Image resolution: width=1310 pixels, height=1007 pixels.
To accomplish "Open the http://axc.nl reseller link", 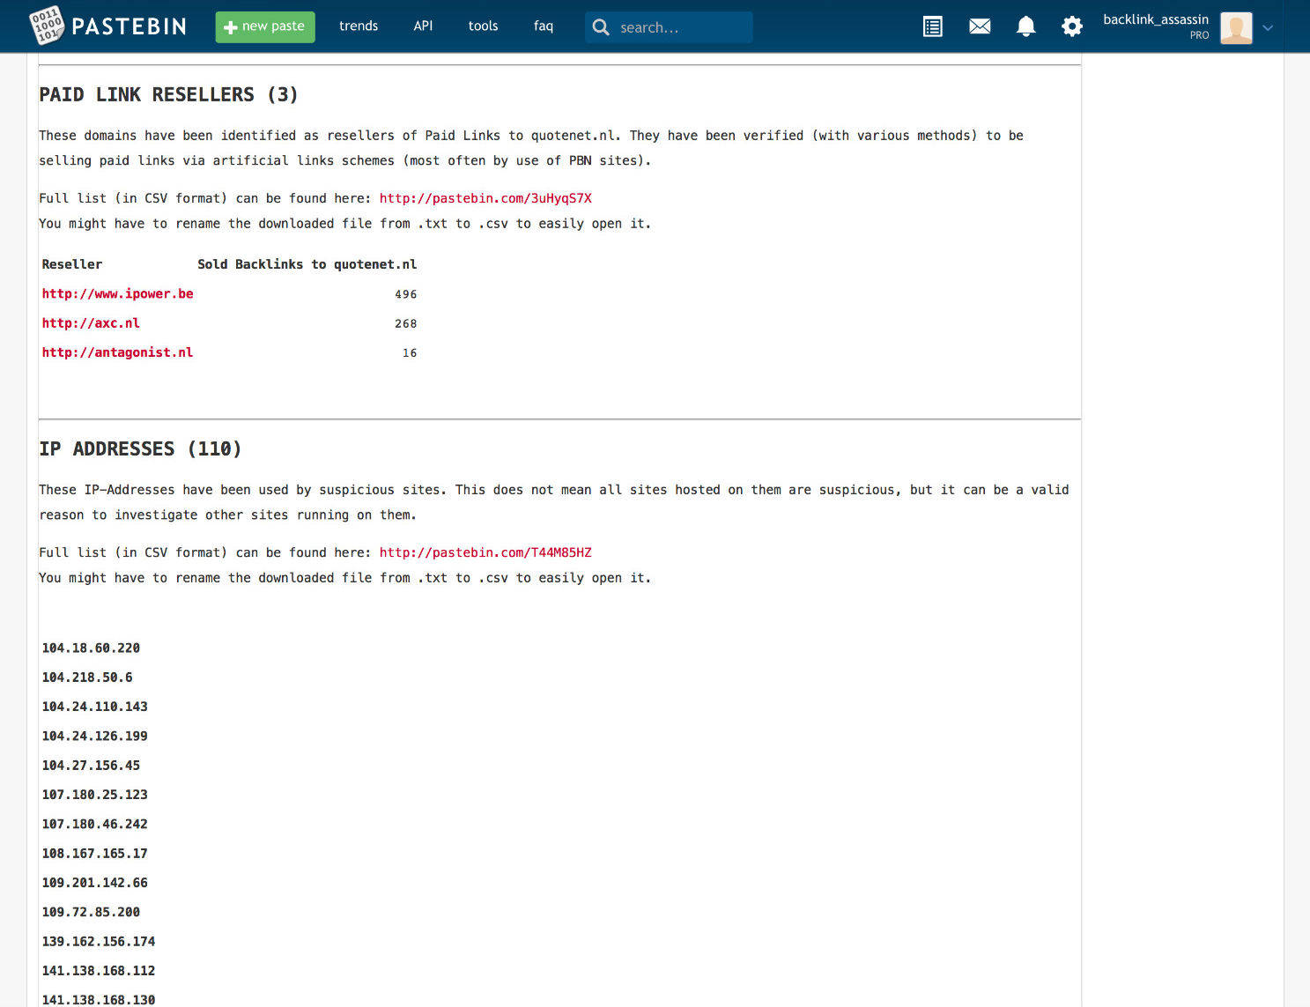I will click(x=91, y=323).
